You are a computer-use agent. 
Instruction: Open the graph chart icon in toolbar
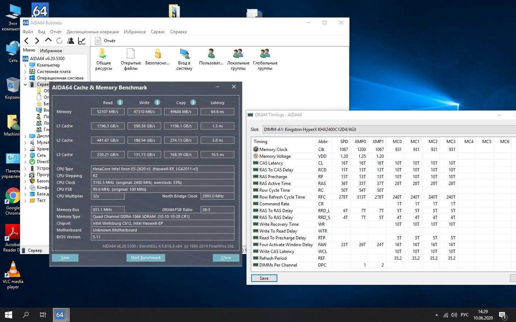point(82,41)
